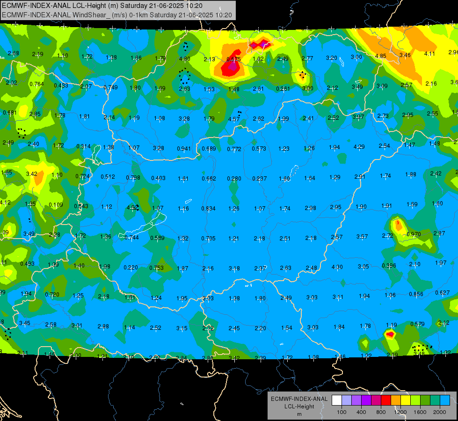Click wind shear value 0.109

[x=56, y=205]
